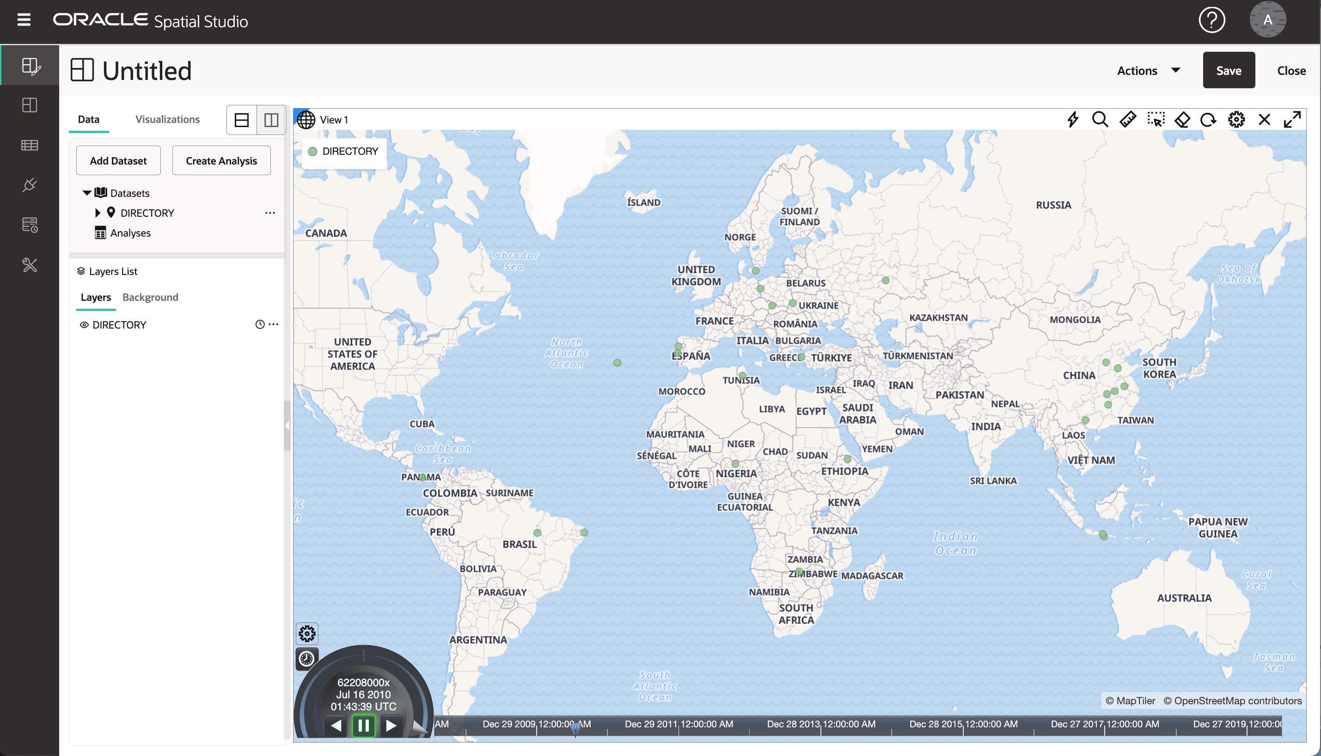
Task: Expand the DIRECTORY dataset node
Action: click(98, 213)
